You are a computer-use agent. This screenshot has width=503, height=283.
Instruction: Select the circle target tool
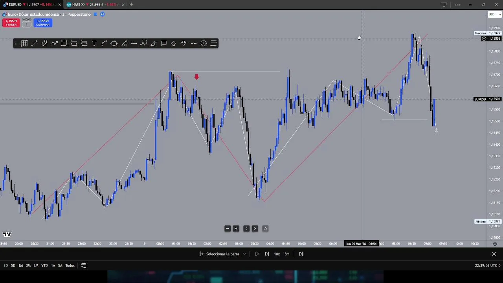(204, 43)
